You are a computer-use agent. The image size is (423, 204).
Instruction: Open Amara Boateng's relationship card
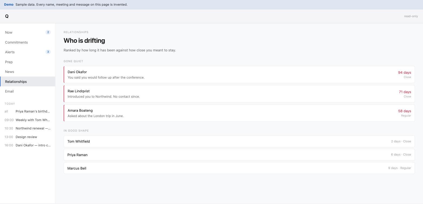(239, 113)
